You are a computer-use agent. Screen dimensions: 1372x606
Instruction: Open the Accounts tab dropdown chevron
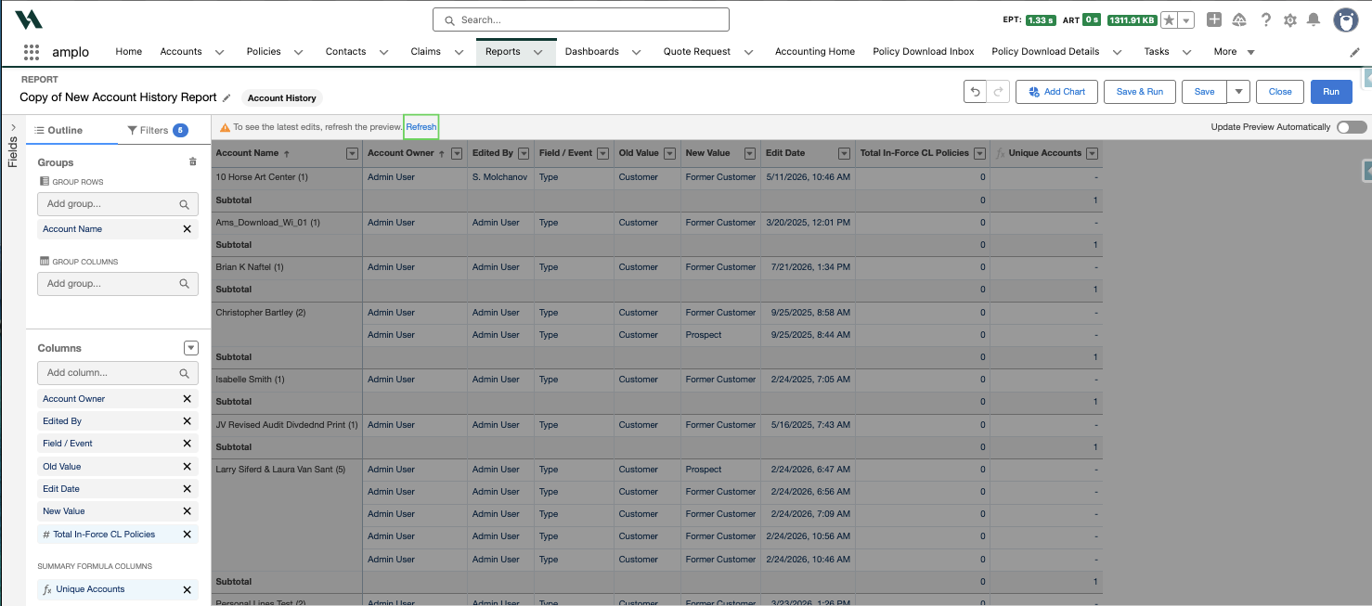click(219, 52)
